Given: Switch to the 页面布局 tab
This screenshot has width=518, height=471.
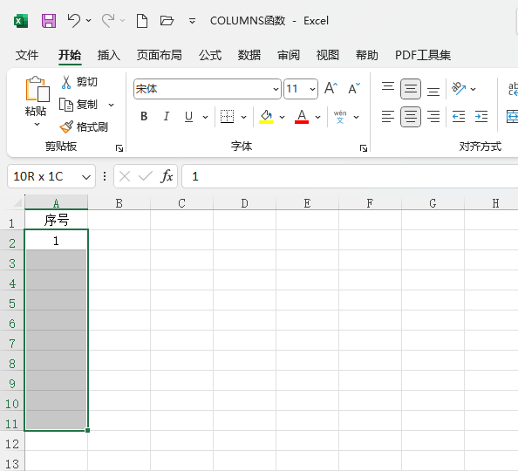Looking at the screenshot, I should (x=160, y=55).
